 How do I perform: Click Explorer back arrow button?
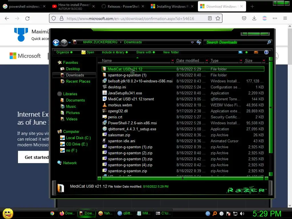[x=56, y=42]
